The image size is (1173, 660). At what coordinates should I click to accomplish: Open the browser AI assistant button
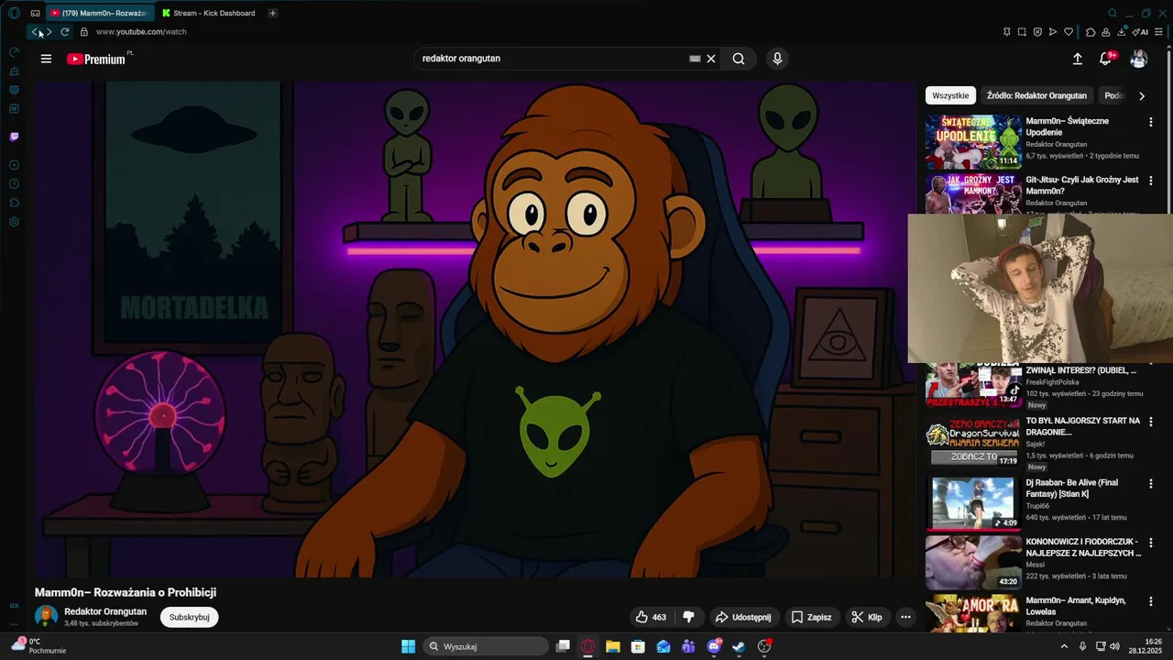(1141, 32)
